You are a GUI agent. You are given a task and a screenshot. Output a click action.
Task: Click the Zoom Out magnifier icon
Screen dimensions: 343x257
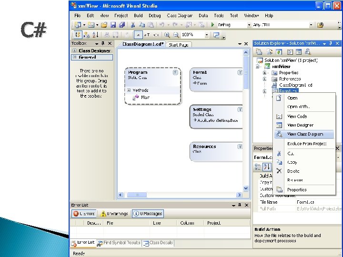176,35
